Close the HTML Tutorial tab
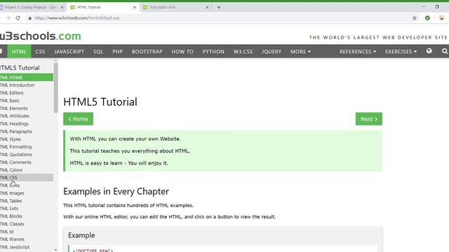This screenshot has height=252, width=449. tap(135, 7)
